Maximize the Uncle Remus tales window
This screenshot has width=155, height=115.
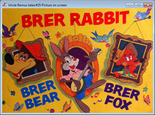(139, 5)
